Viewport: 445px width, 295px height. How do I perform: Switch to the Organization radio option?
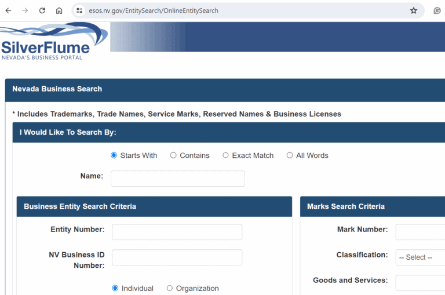(170, 288)
